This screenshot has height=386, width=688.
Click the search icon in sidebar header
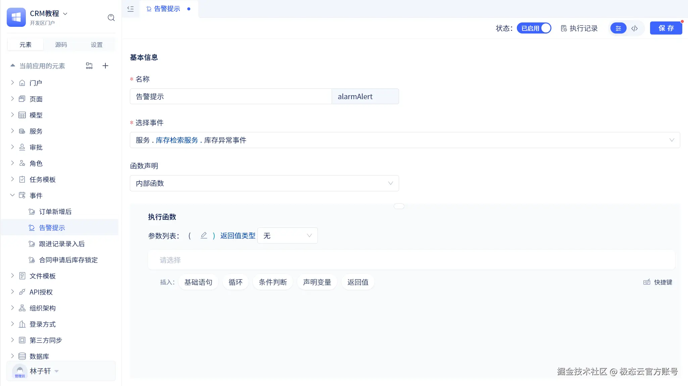pos(111,18)
